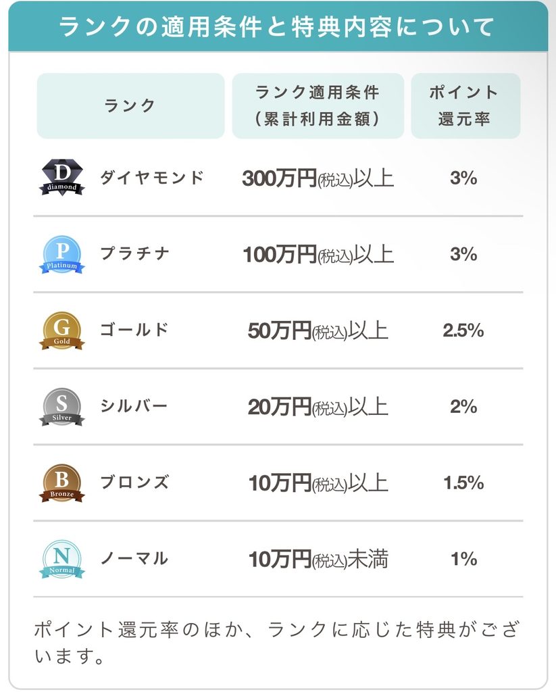Click the Silver rank badge icon
This screenshot has width=556, height=692.
point(61,407)
